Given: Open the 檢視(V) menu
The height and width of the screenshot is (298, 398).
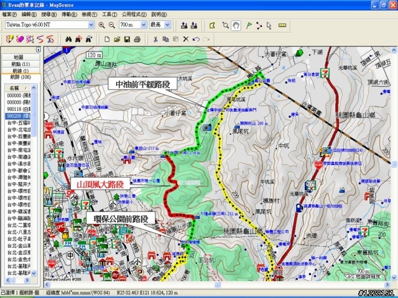Looking at the screenshot, I should tap(90, 14).
